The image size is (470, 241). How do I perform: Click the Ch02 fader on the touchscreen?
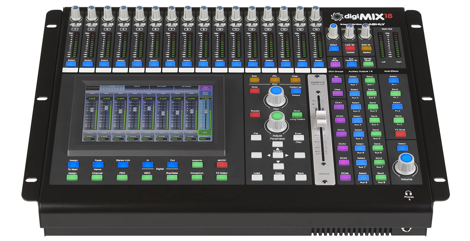[106, 107]
